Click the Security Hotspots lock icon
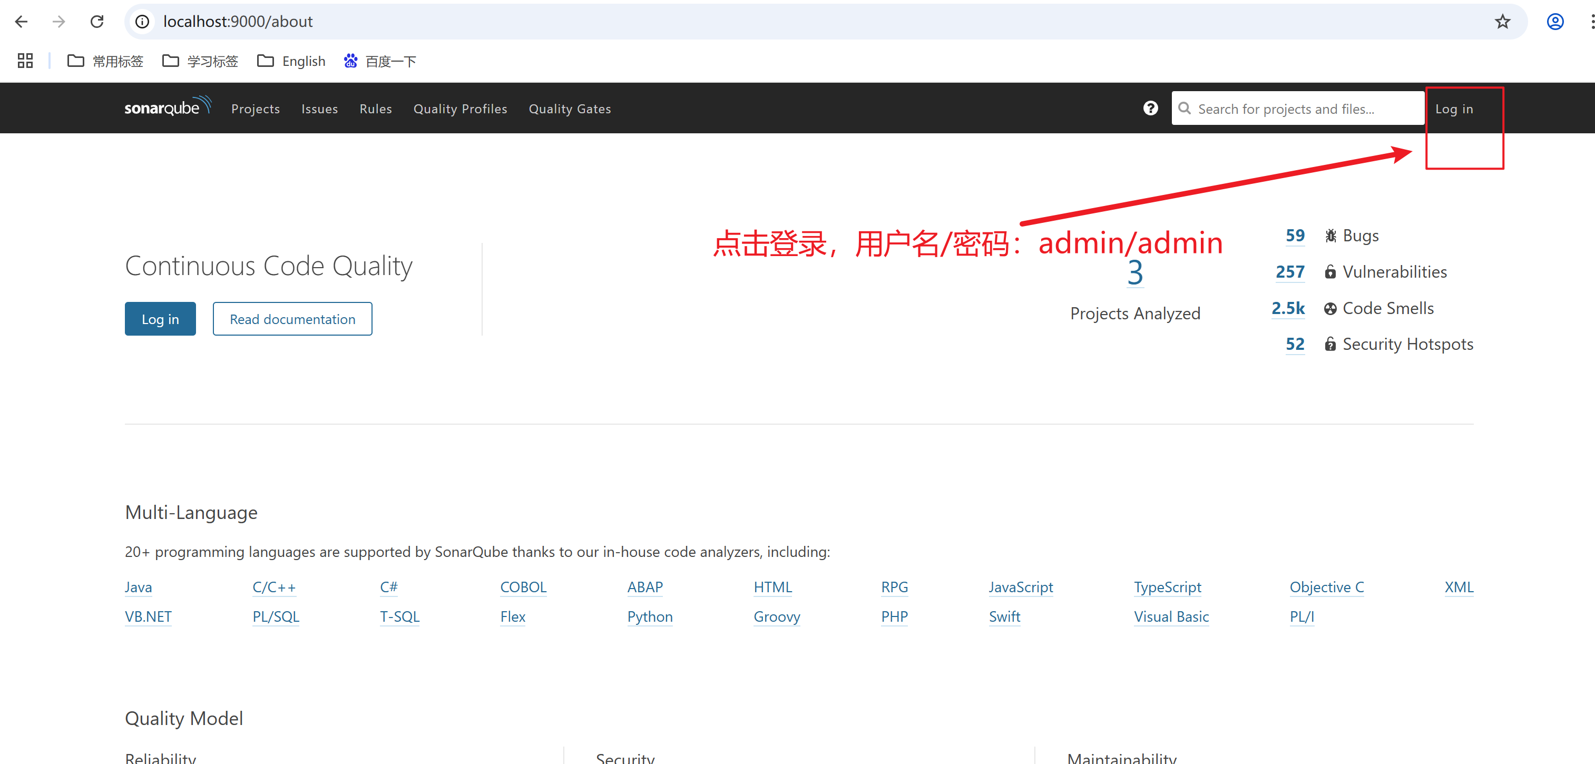The height and width of the screenshot is (764, 1595). point(1330,344)
